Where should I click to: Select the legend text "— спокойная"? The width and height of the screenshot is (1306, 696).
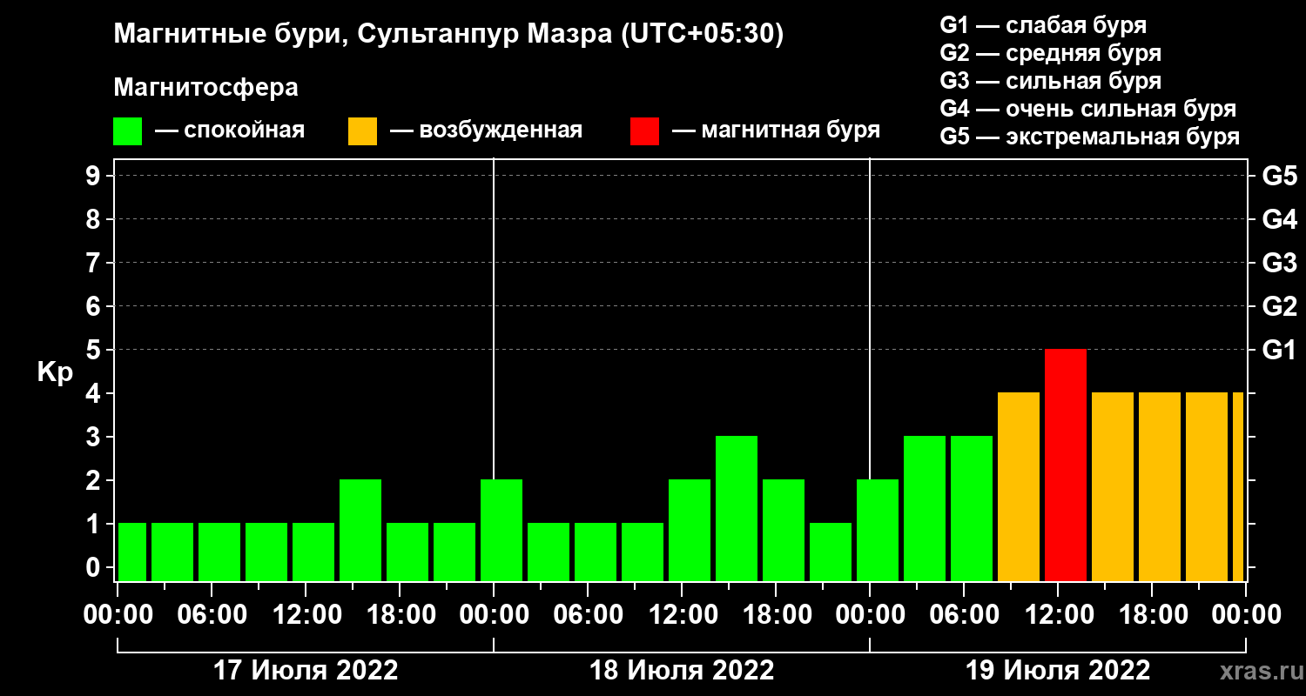[x=230, y=130]
